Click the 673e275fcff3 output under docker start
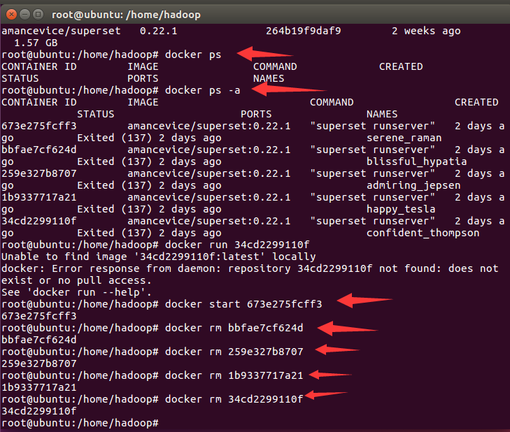The width and height of the screenshot is (510, 432). coord(39,316)
